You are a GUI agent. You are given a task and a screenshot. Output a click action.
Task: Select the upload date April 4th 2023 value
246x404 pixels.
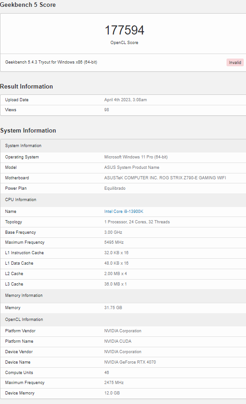[125, 100]
